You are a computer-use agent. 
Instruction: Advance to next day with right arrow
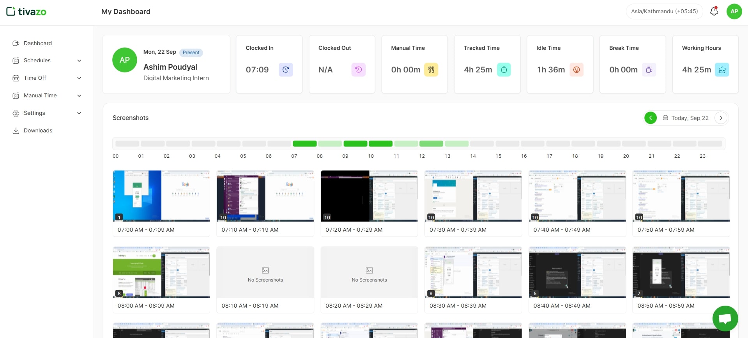pyautogui.click(x=721, y=118)
